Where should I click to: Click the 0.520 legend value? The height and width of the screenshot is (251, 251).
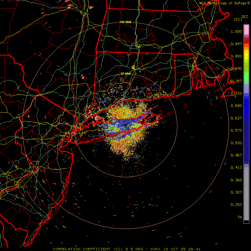pyautogui.click(x=236, y=143)
